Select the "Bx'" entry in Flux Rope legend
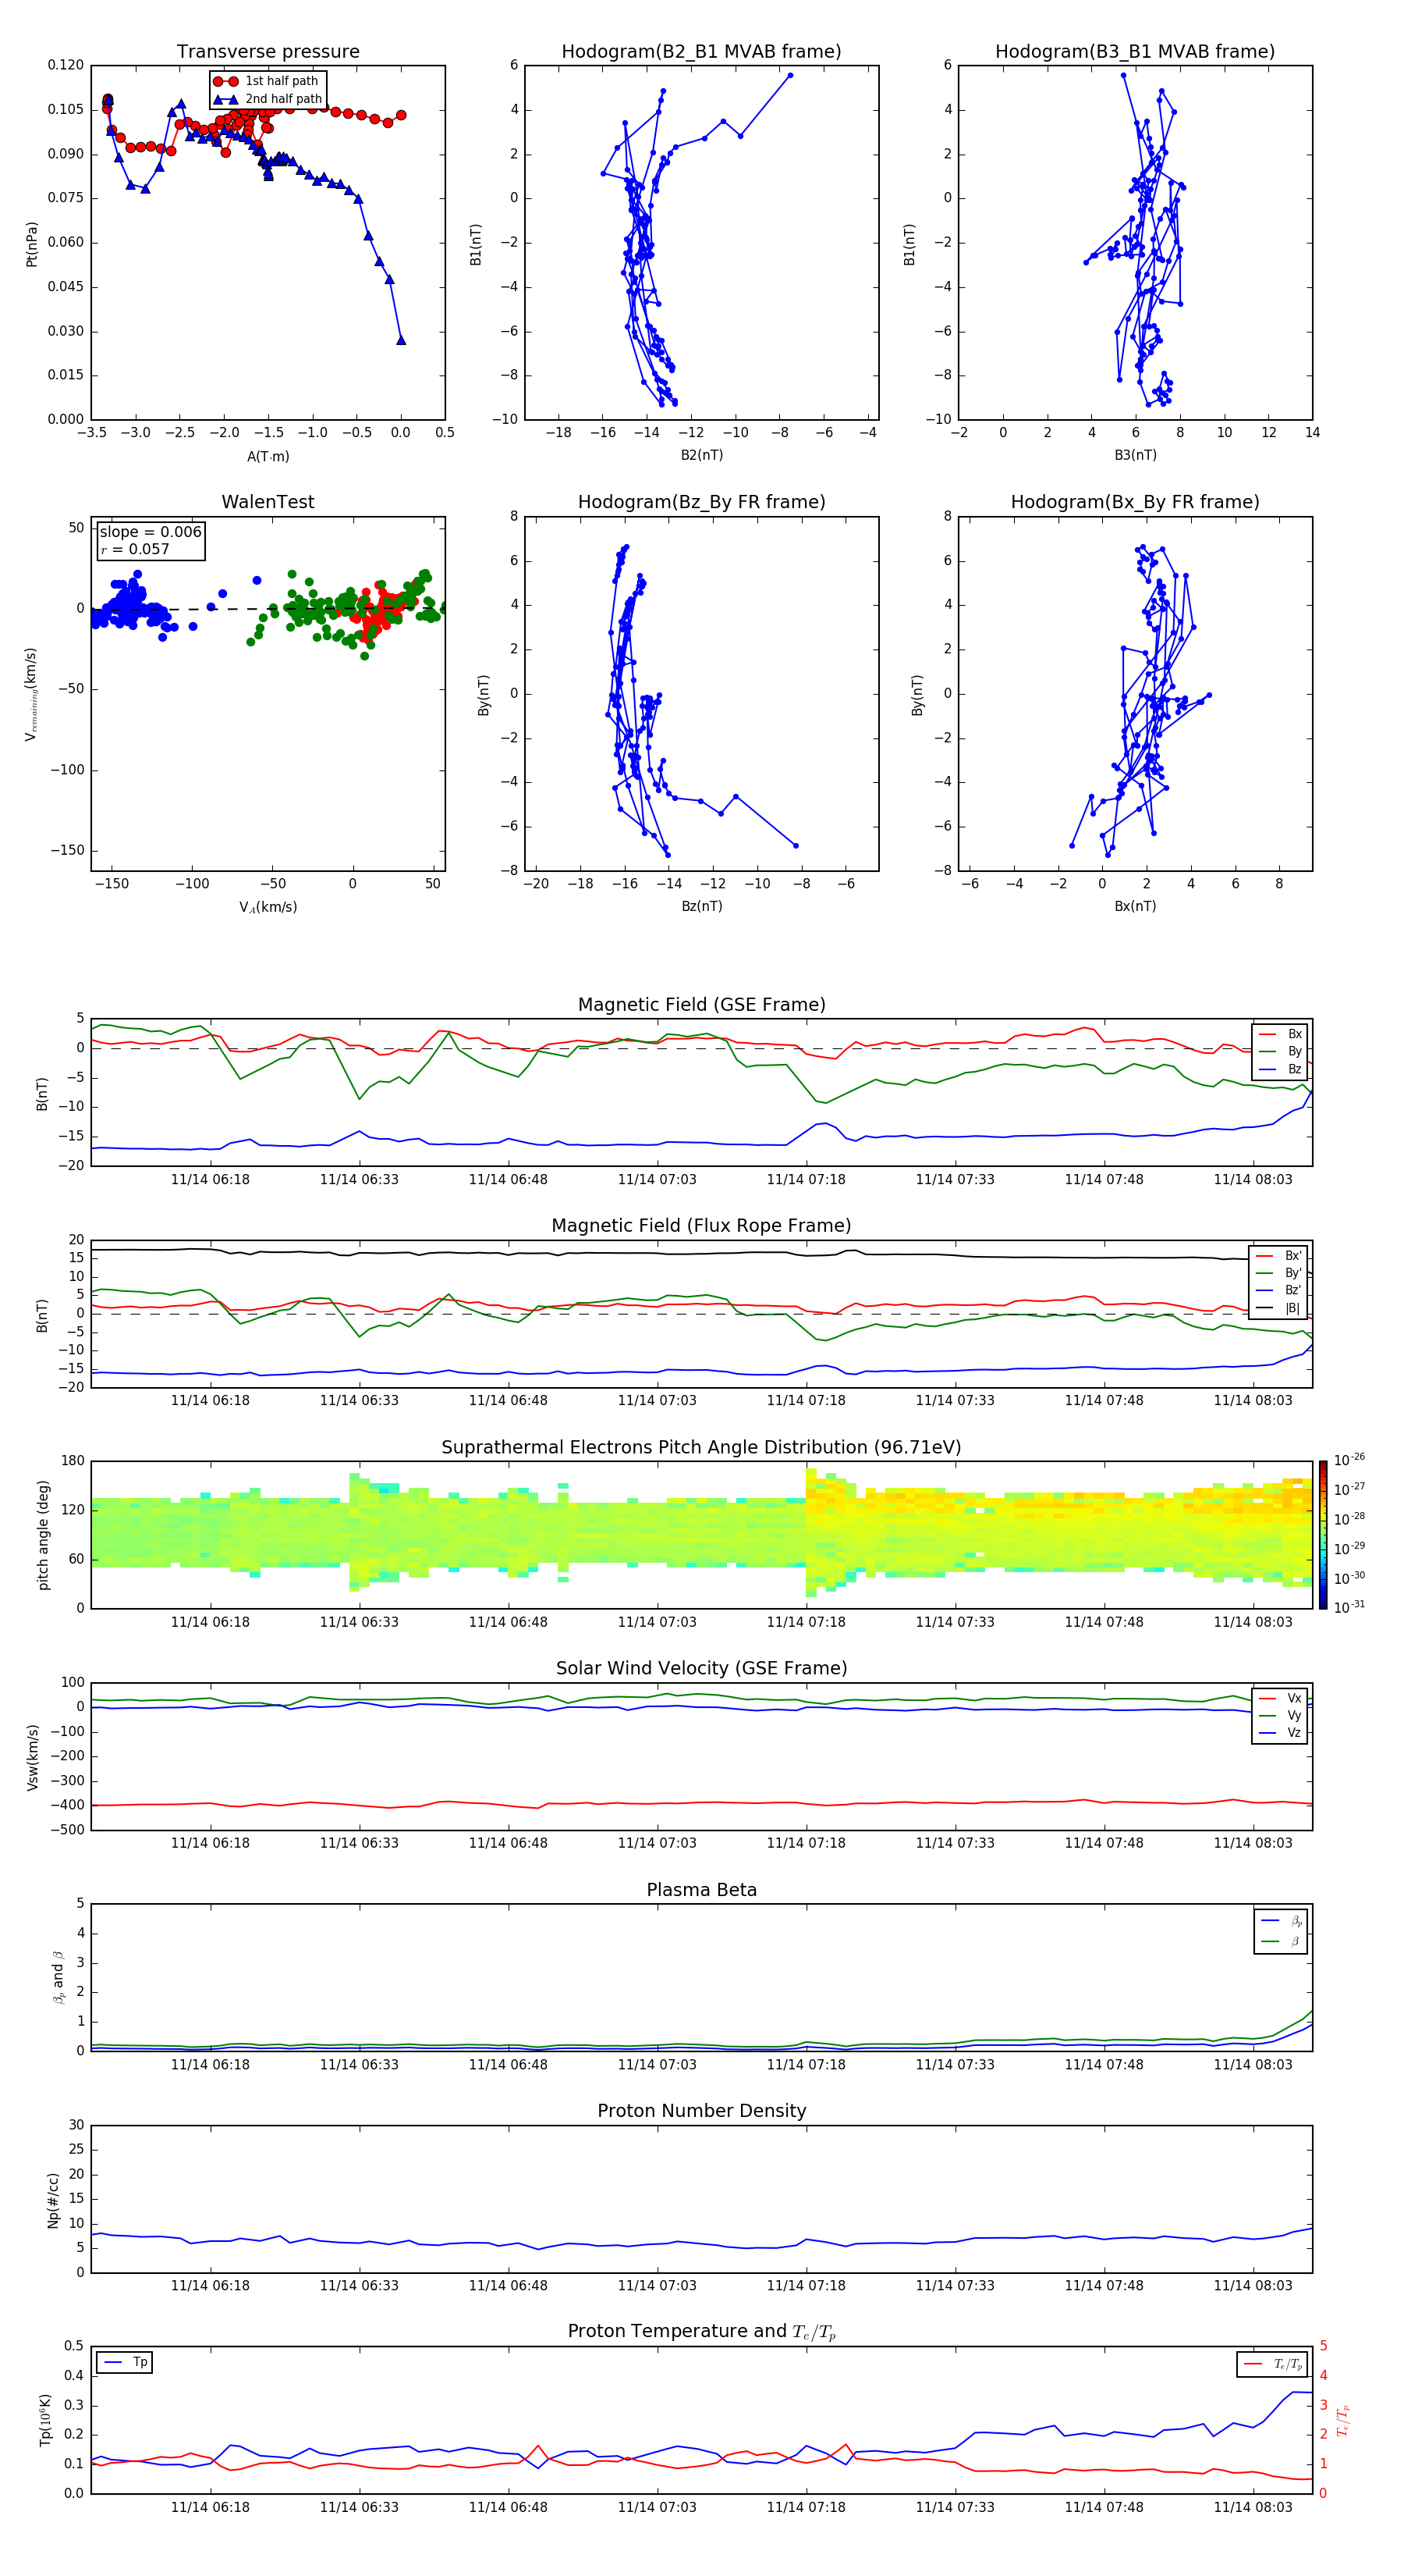Image resolution: width=1404 pixels, height=2576 pixels. [1279, 1256]
